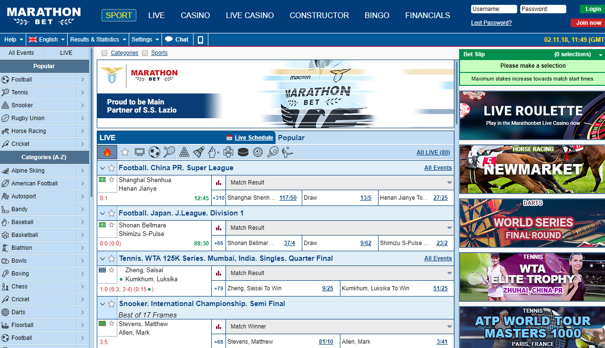Open statistics chart icon for Shanghai Shenhua match
This screenshot has width=605, height=348.
point(219,183)
